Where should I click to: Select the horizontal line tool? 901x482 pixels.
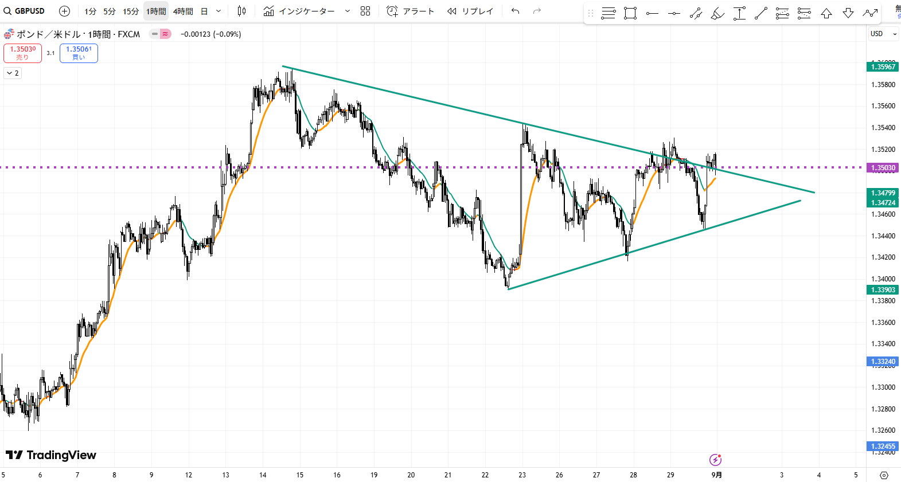point(674,13)
